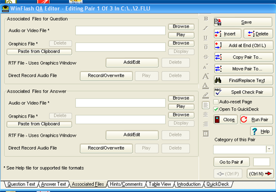
Task: Toggle bold formatting in the vertical toolbar
Action: click(206, 18)
